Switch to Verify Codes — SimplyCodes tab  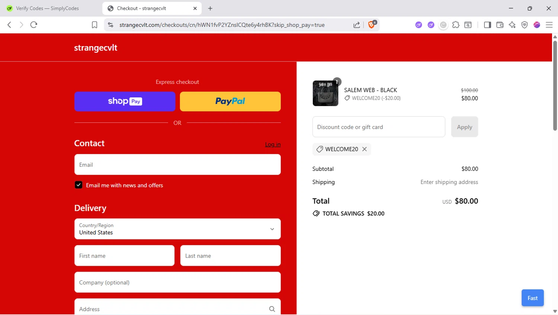tap(48, 8)
